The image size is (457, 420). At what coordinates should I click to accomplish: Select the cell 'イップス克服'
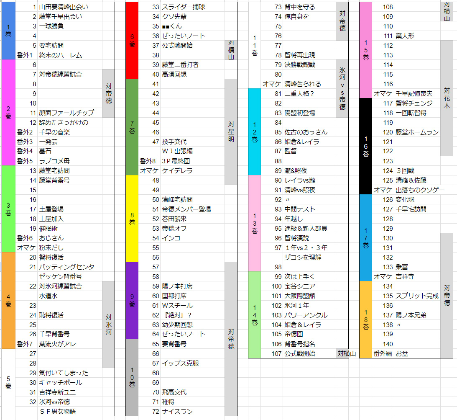(192, 363)
